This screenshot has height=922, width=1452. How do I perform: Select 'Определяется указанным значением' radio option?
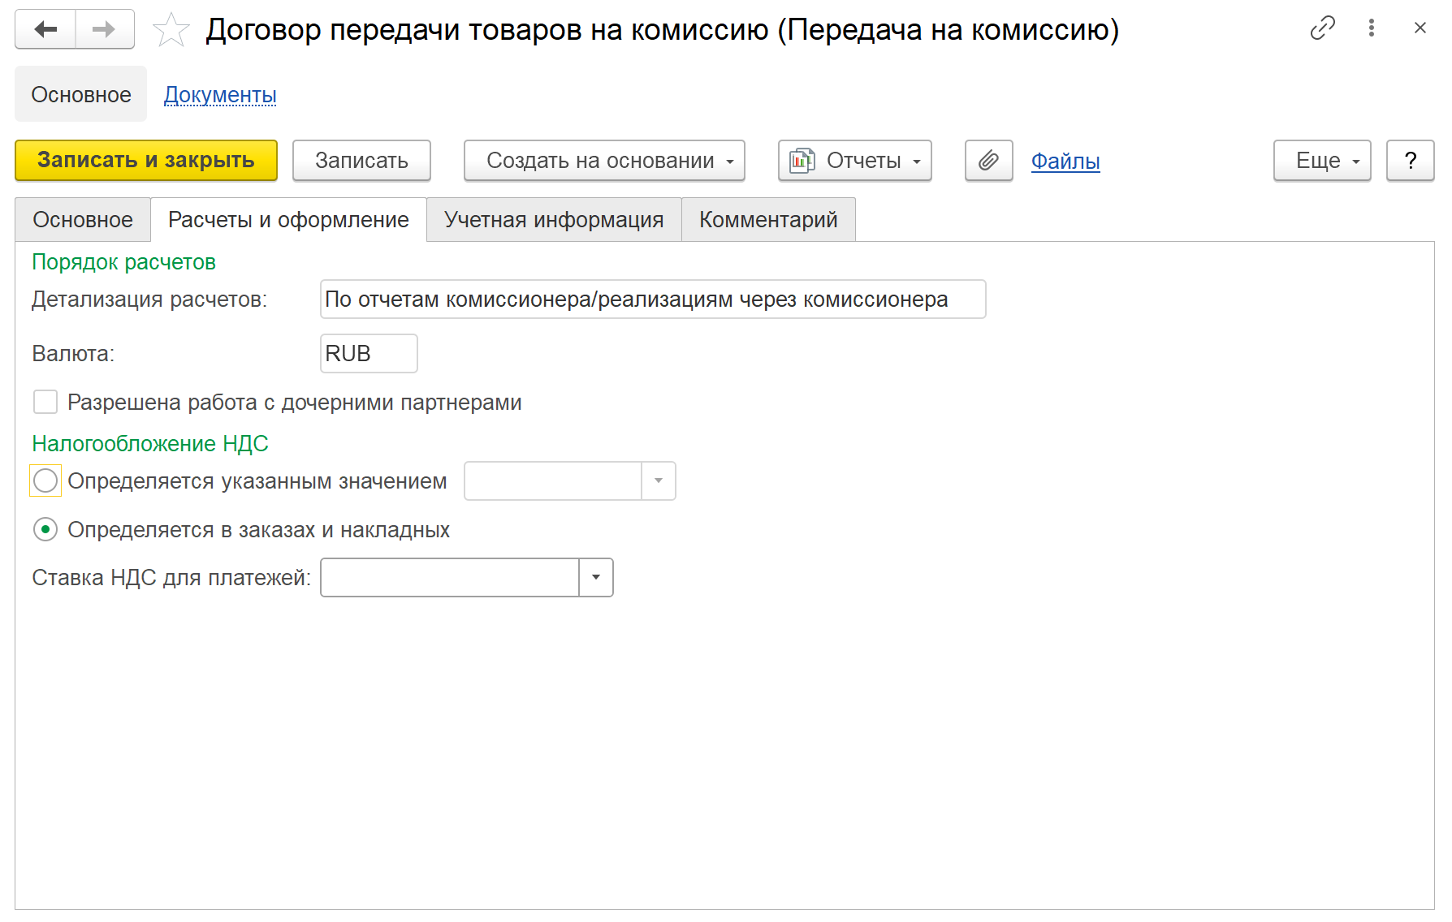pyautogui.click(x=45, y=481)
